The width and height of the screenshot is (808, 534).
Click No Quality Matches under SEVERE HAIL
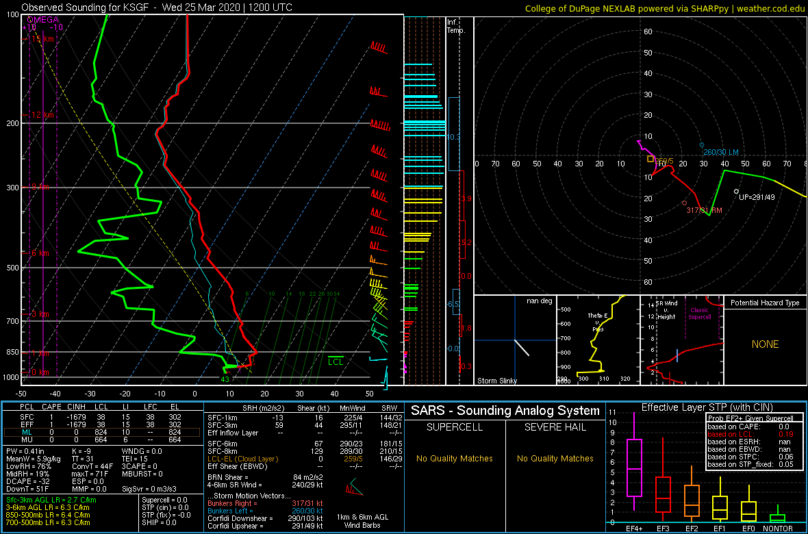555,459
